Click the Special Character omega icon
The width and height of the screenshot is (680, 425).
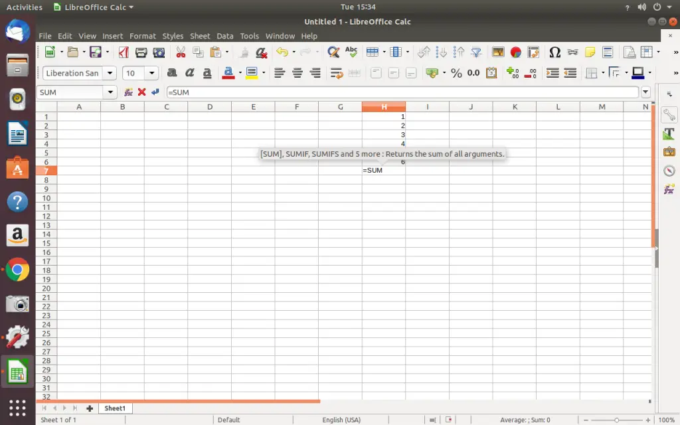tap(554, 52)
